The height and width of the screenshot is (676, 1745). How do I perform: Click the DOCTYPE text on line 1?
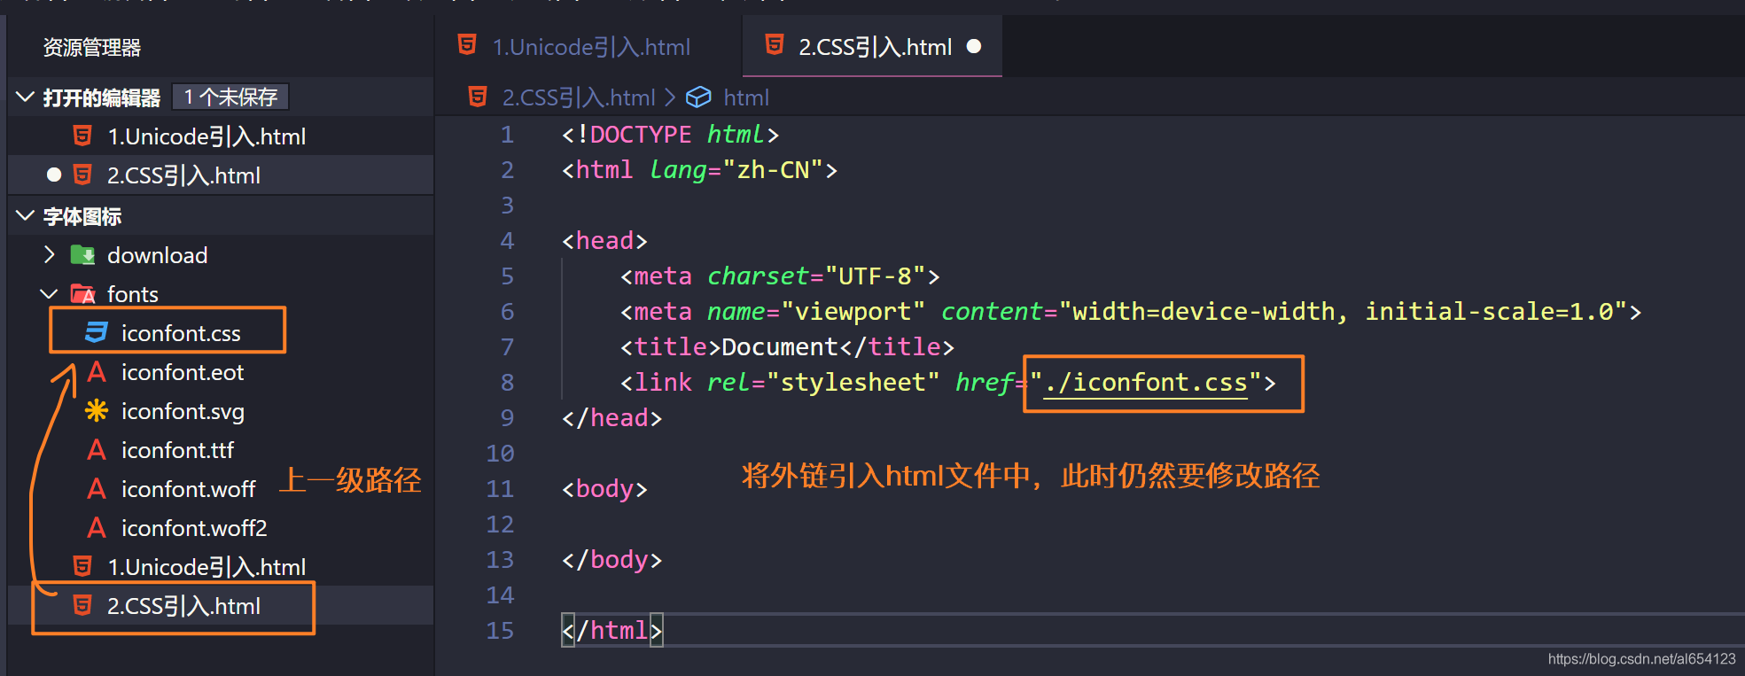[x=641, y=135]
